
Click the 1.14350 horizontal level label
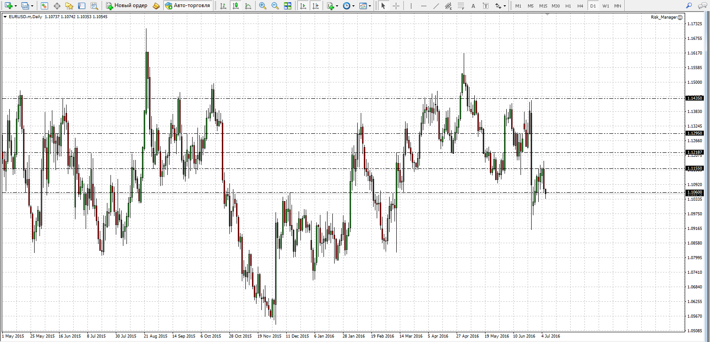[x=695, y=98]
